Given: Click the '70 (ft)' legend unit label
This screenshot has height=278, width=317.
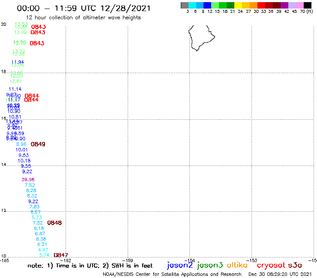Looking at the screenshot, I should [306, 12].
